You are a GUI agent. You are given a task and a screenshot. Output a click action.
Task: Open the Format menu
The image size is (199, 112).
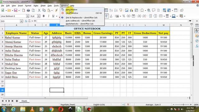tap(28, 6)
